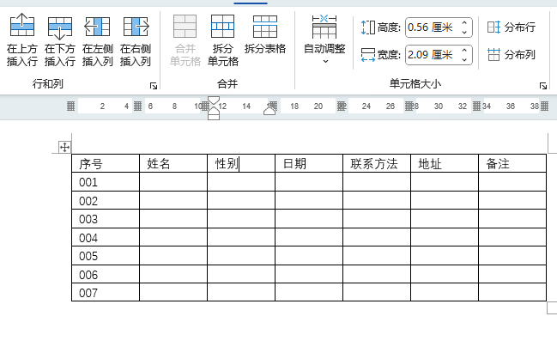Click the cell containing 004
Viewport: 557px width, 359px height.
point(106,237)
